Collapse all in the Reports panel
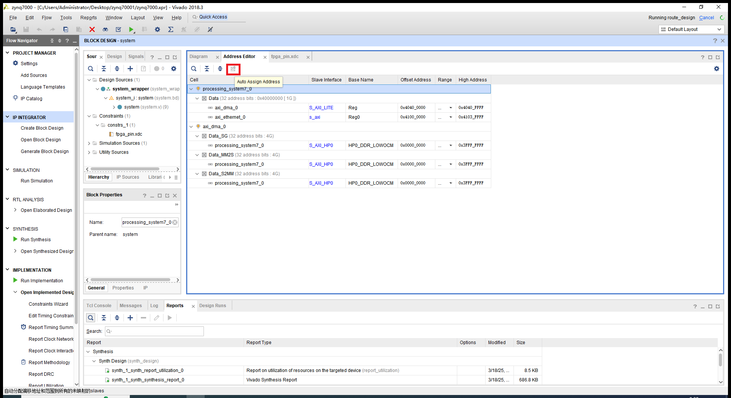This screenshot has height=398, width=731. pos(104,318)
